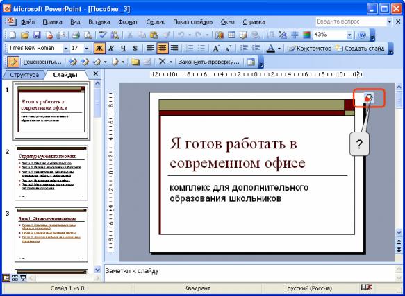The height and width of the screenshot is (296, 405).
Task: Toggle Show/Hide Markup button
Action: point(13,62)
